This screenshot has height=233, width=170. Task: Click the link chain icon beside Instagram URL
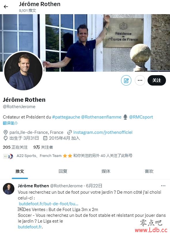click(70, 132)
